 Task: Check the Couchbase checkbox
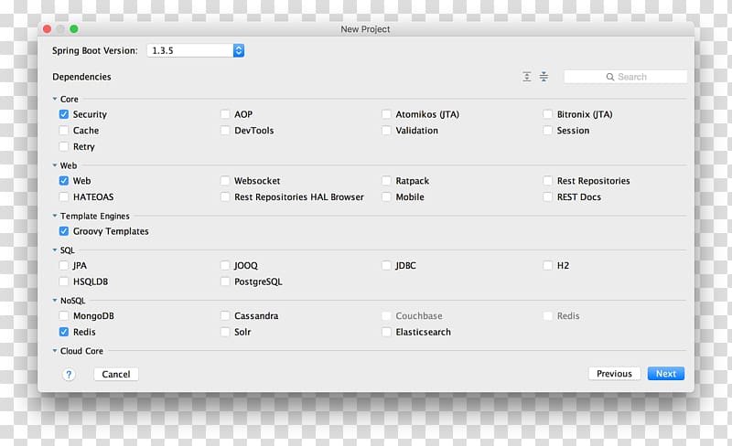pyautogui.click(x=386, y=316)
